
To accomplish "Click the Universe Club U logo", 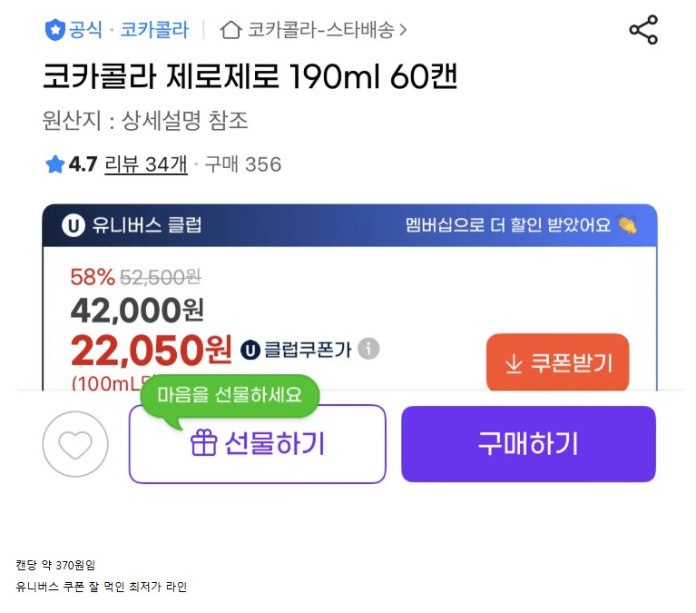I will pos(74,224).
